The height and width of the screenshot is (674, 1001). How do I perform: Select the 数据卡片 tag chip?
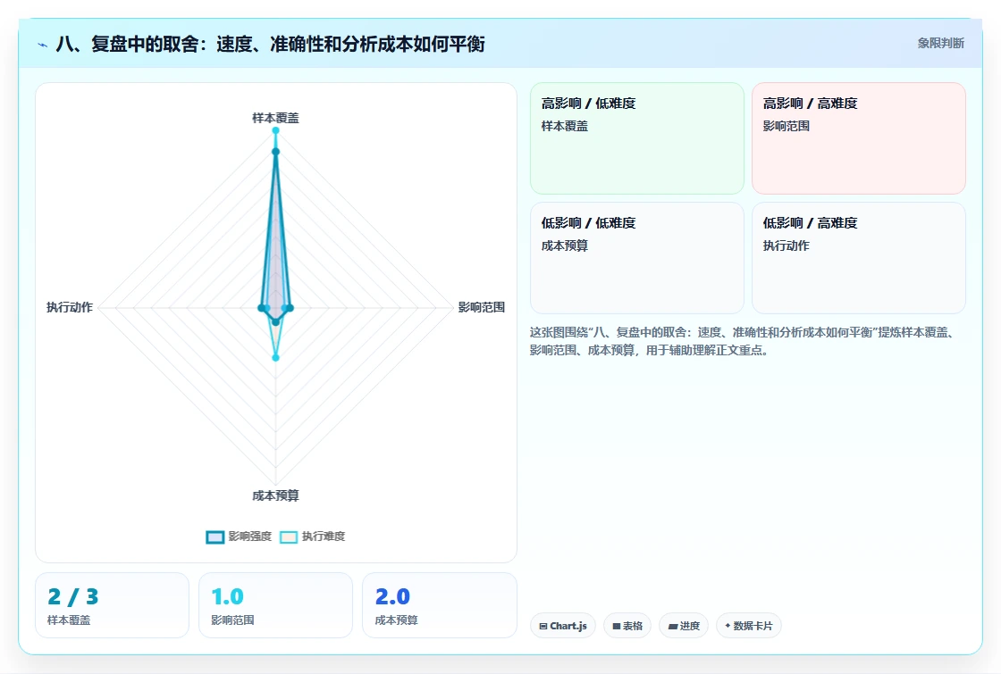(x=749, y=626)
